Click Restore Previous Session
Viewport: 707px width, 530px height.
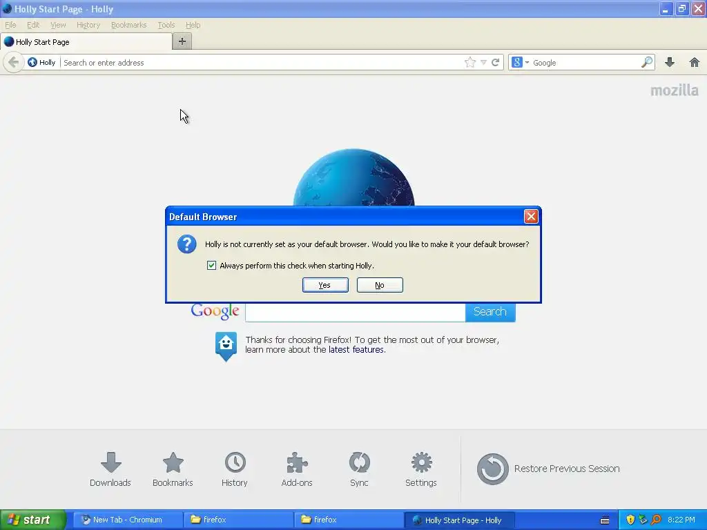point(548,469)
